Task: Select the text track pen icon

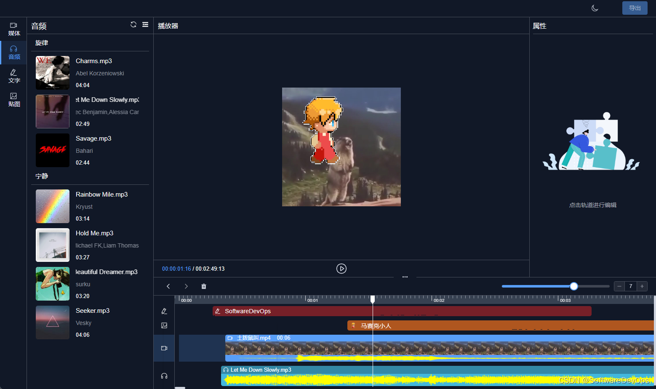Action: (x=164, y=311)
